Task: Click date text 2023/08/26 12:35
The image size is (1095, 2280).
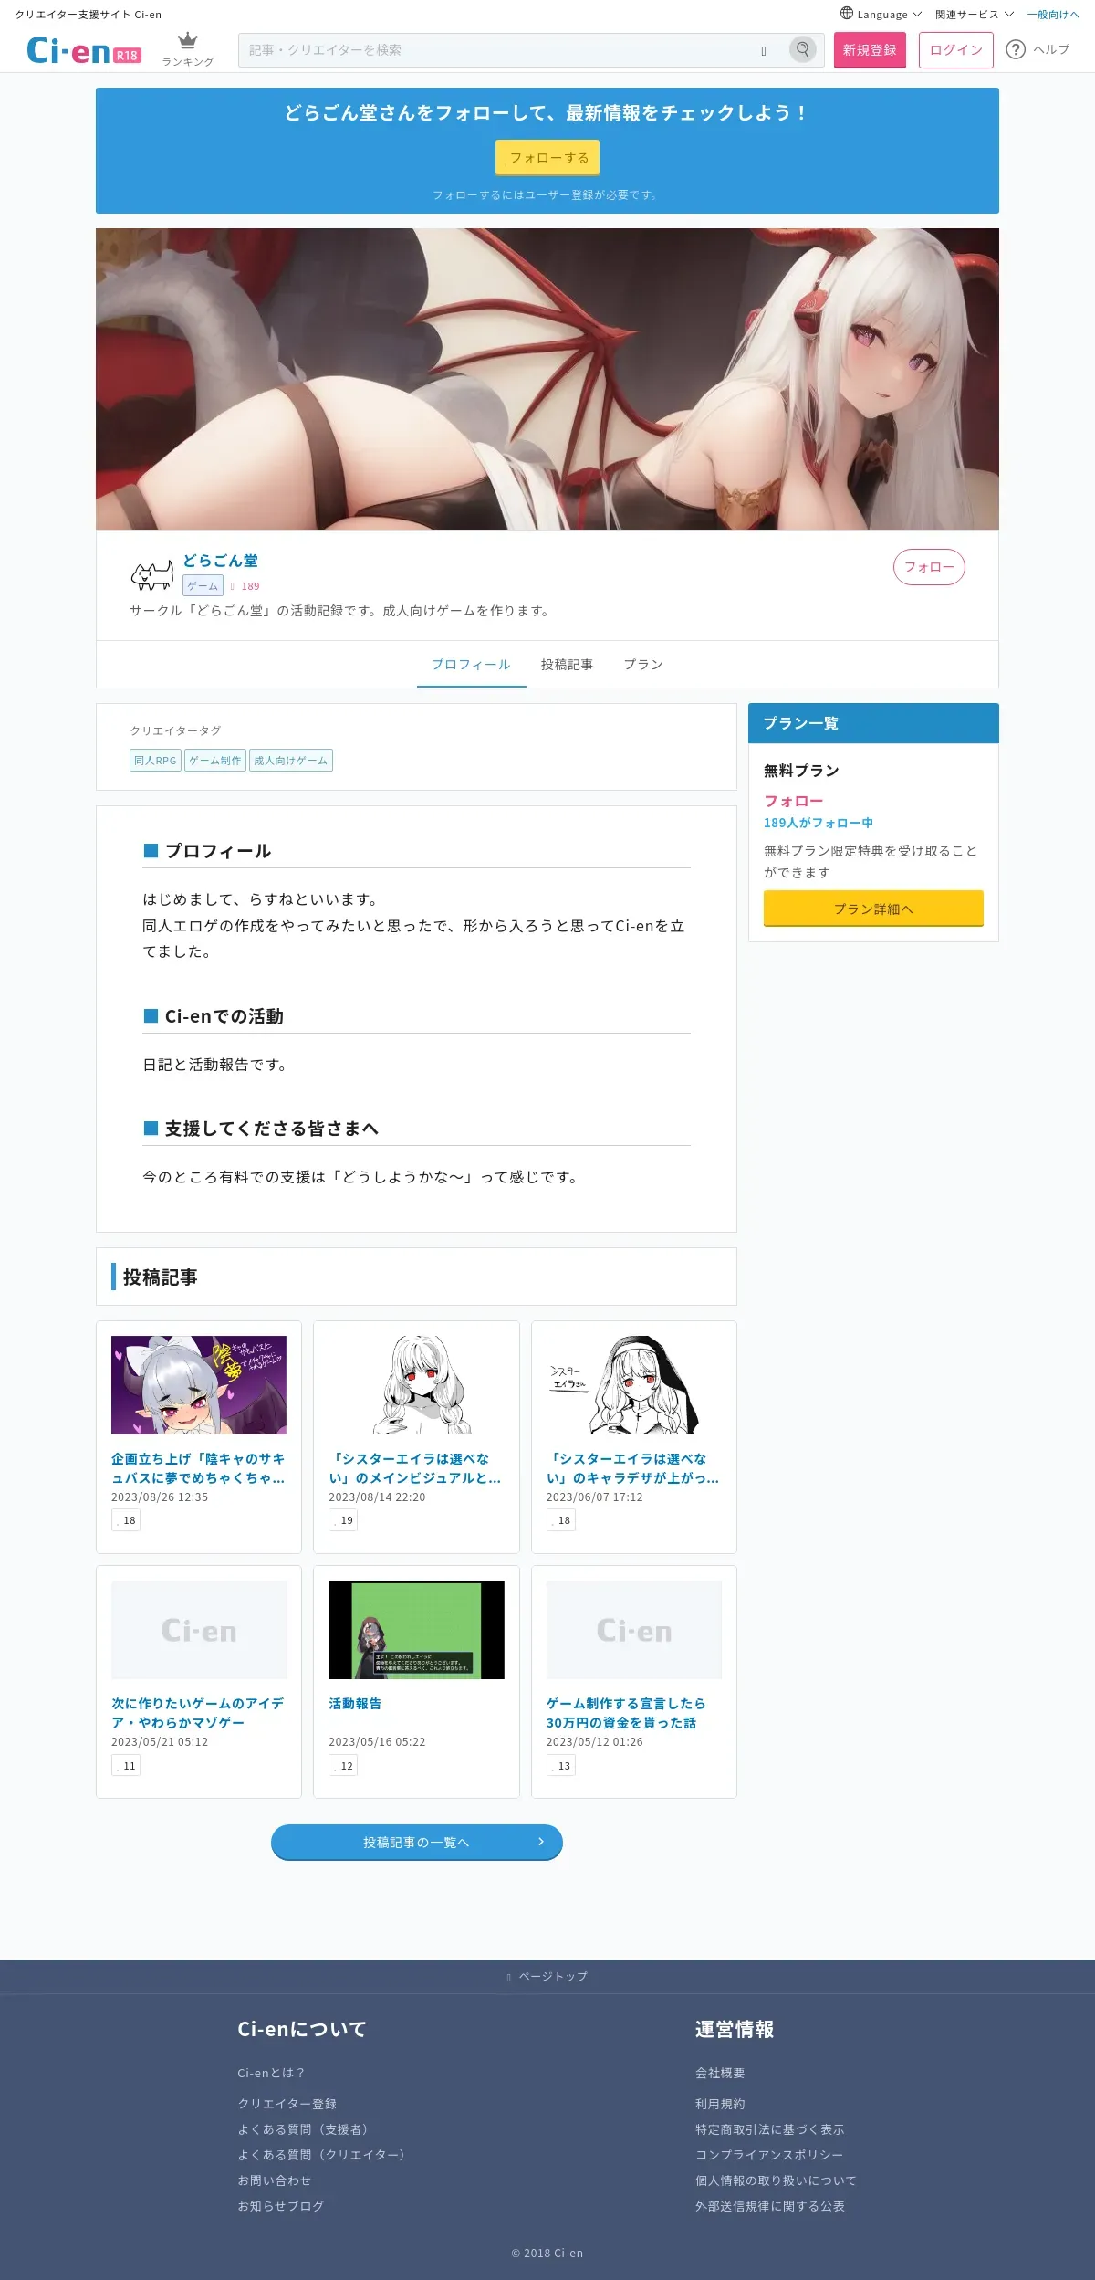Action: (160, 1497)
